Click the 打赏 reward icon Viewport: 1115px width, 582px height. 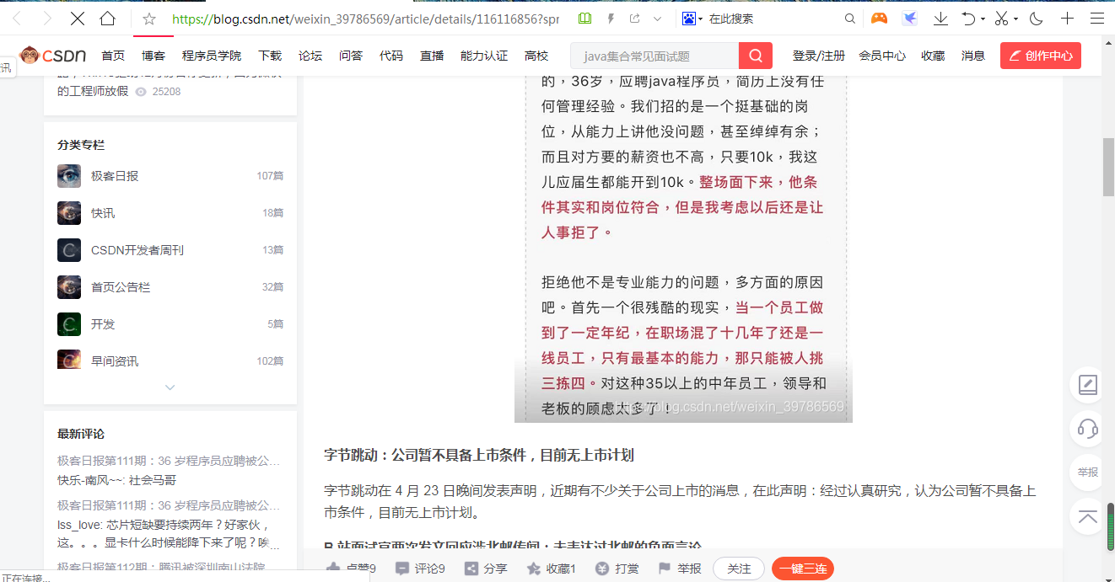click(x=601, y=569)
